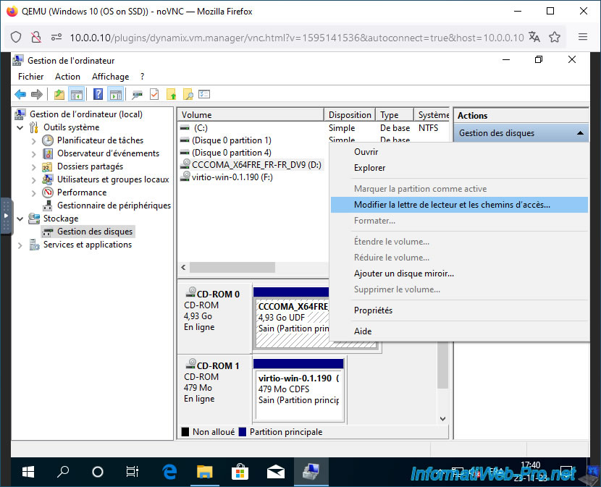Launch Microsoft Edge from taskbar
Image resolution: width=601 pixels, height=487 pixels.
169,472
